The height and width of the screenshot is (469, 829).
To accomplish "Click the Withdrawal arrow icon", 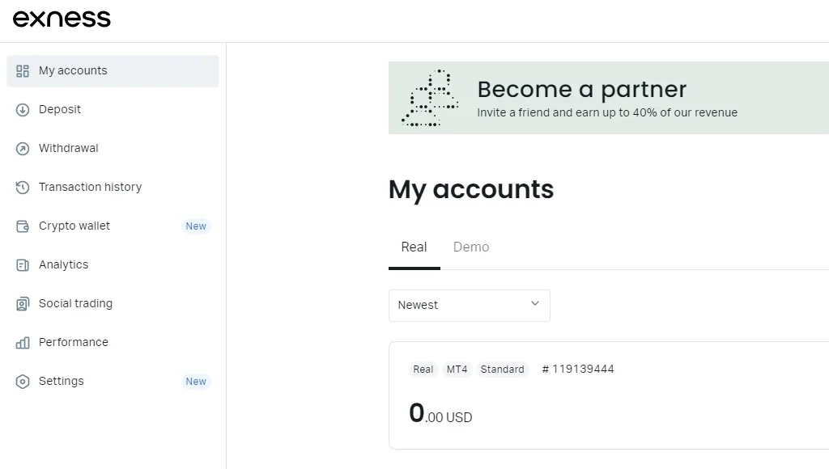I will (x=23, y=149).
